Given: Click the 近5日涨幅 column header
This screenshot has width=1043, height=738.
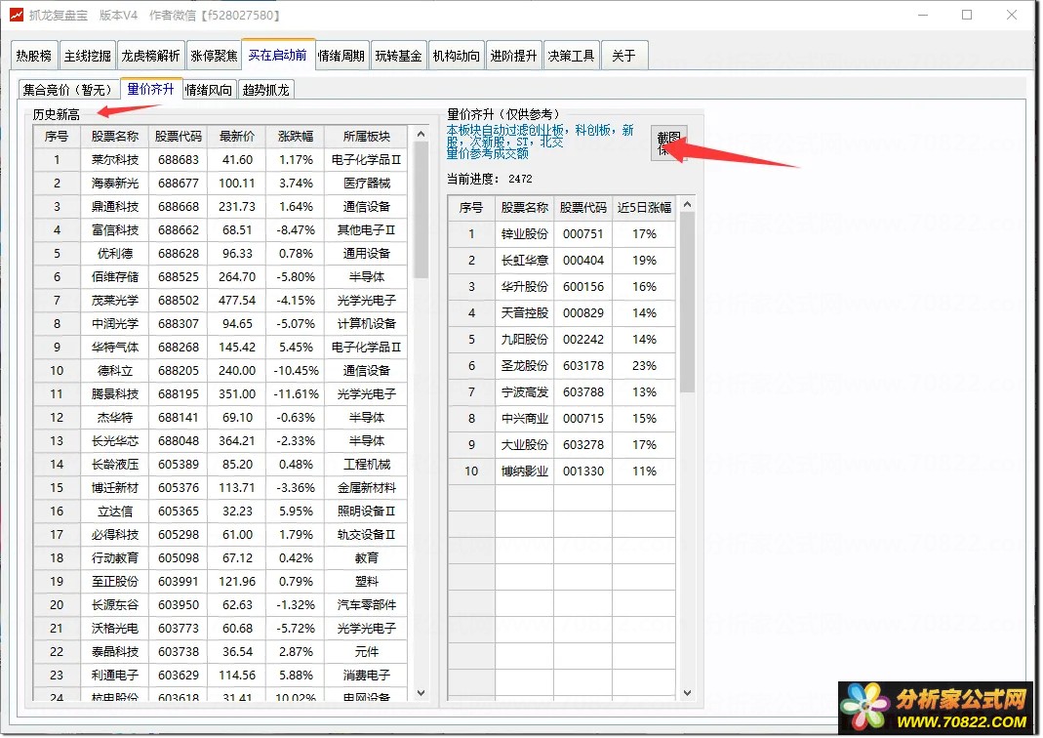Looking at the screenshot, I should (644, 207).
